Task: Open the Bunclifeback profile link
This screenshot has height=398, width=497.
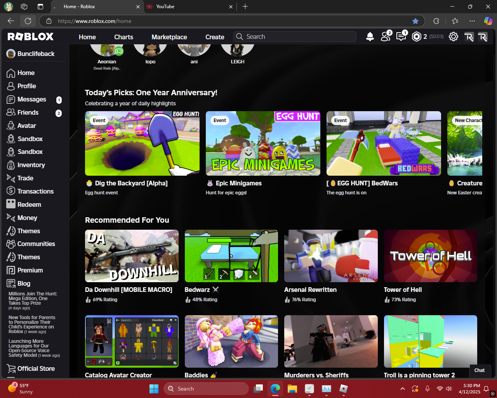Action: click(x=31, y=54)
